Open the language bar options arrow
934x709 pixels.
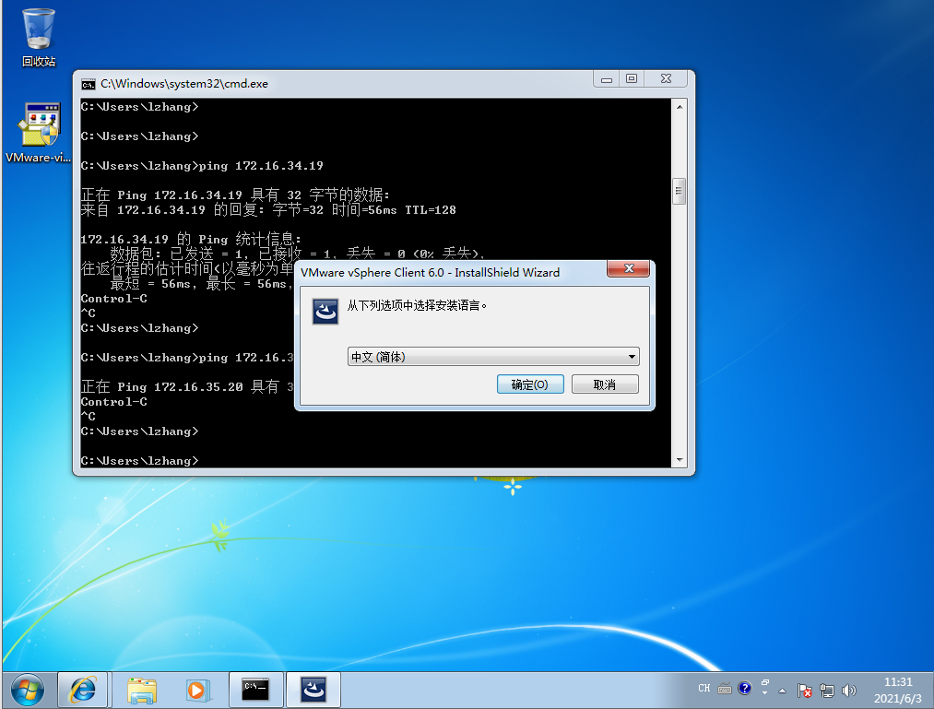[765, 692]
